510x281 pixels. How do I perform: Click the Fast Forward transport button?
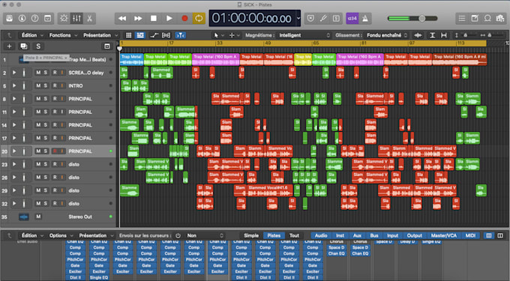(138, 19)
